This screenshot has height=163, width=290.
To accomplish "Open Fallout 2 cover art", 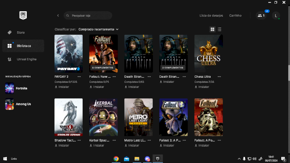I will click(x=174, y=117).
